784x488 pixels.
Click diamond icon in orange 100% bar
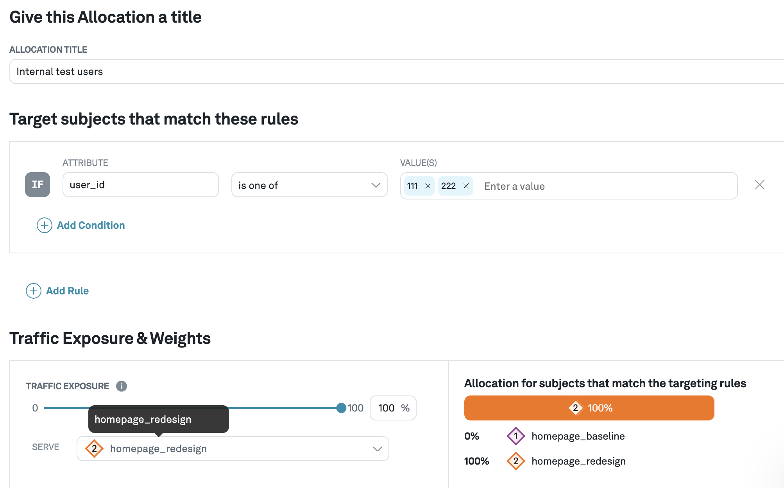pyautogui.click(x=575, y=408)
